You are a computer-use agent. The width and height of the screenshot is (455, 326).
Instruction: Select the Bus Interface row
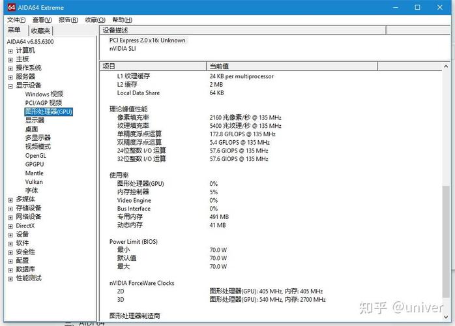point(168,209)
